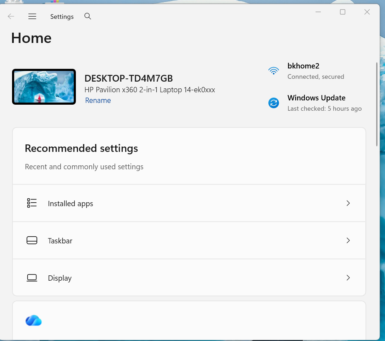Screen dimensions: 385x341
Task: Open Windows Update status
Action: (x=316, y=103)
